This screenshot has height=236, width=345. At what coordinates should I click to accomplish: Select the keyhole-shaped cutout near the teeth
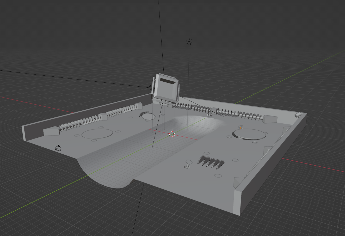coord(188,164)
